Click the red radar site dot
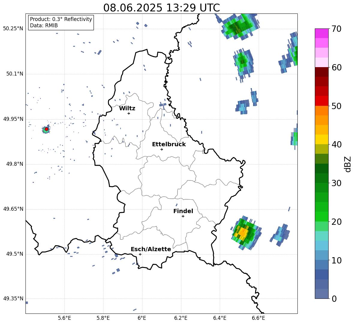355x324 pixels. [x=46, y=129]
